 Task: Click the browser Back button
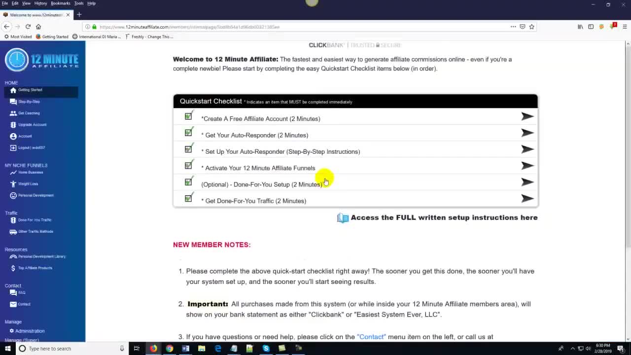[6, 27]
